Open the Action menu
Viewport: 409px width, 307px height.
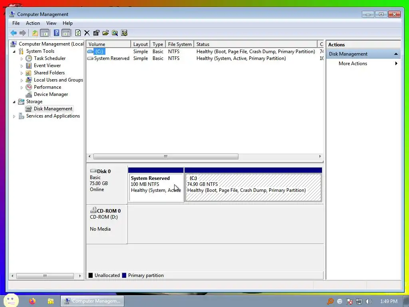(33, 23)
